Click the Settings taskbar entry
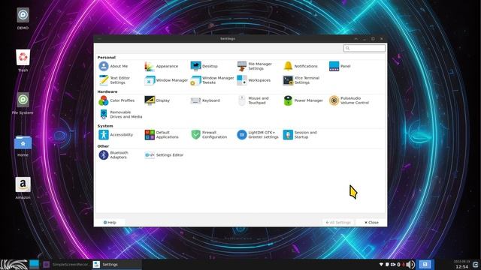Viewport: 481px width, 270px height. (116, 265)
